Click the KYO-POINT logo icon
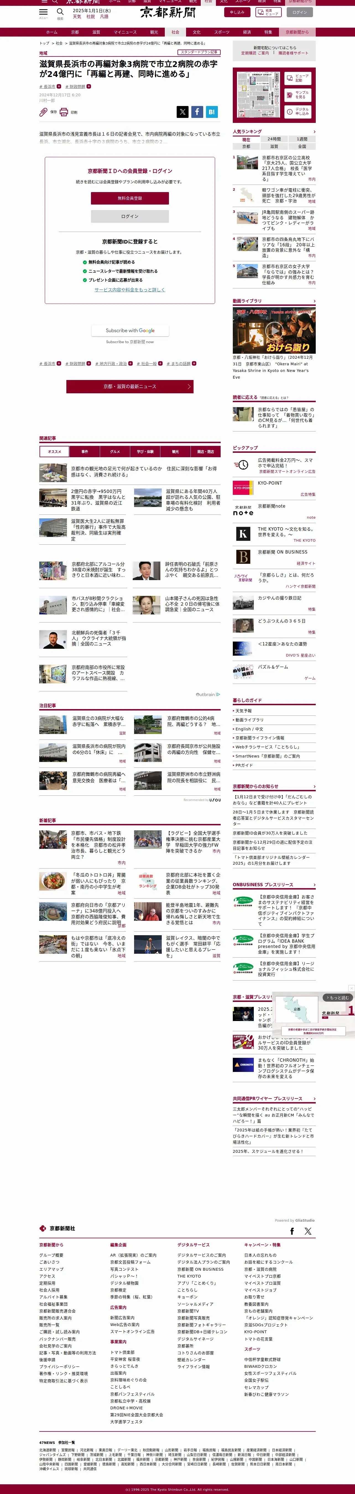355x1494 pixels. click(x=243, y=487)
